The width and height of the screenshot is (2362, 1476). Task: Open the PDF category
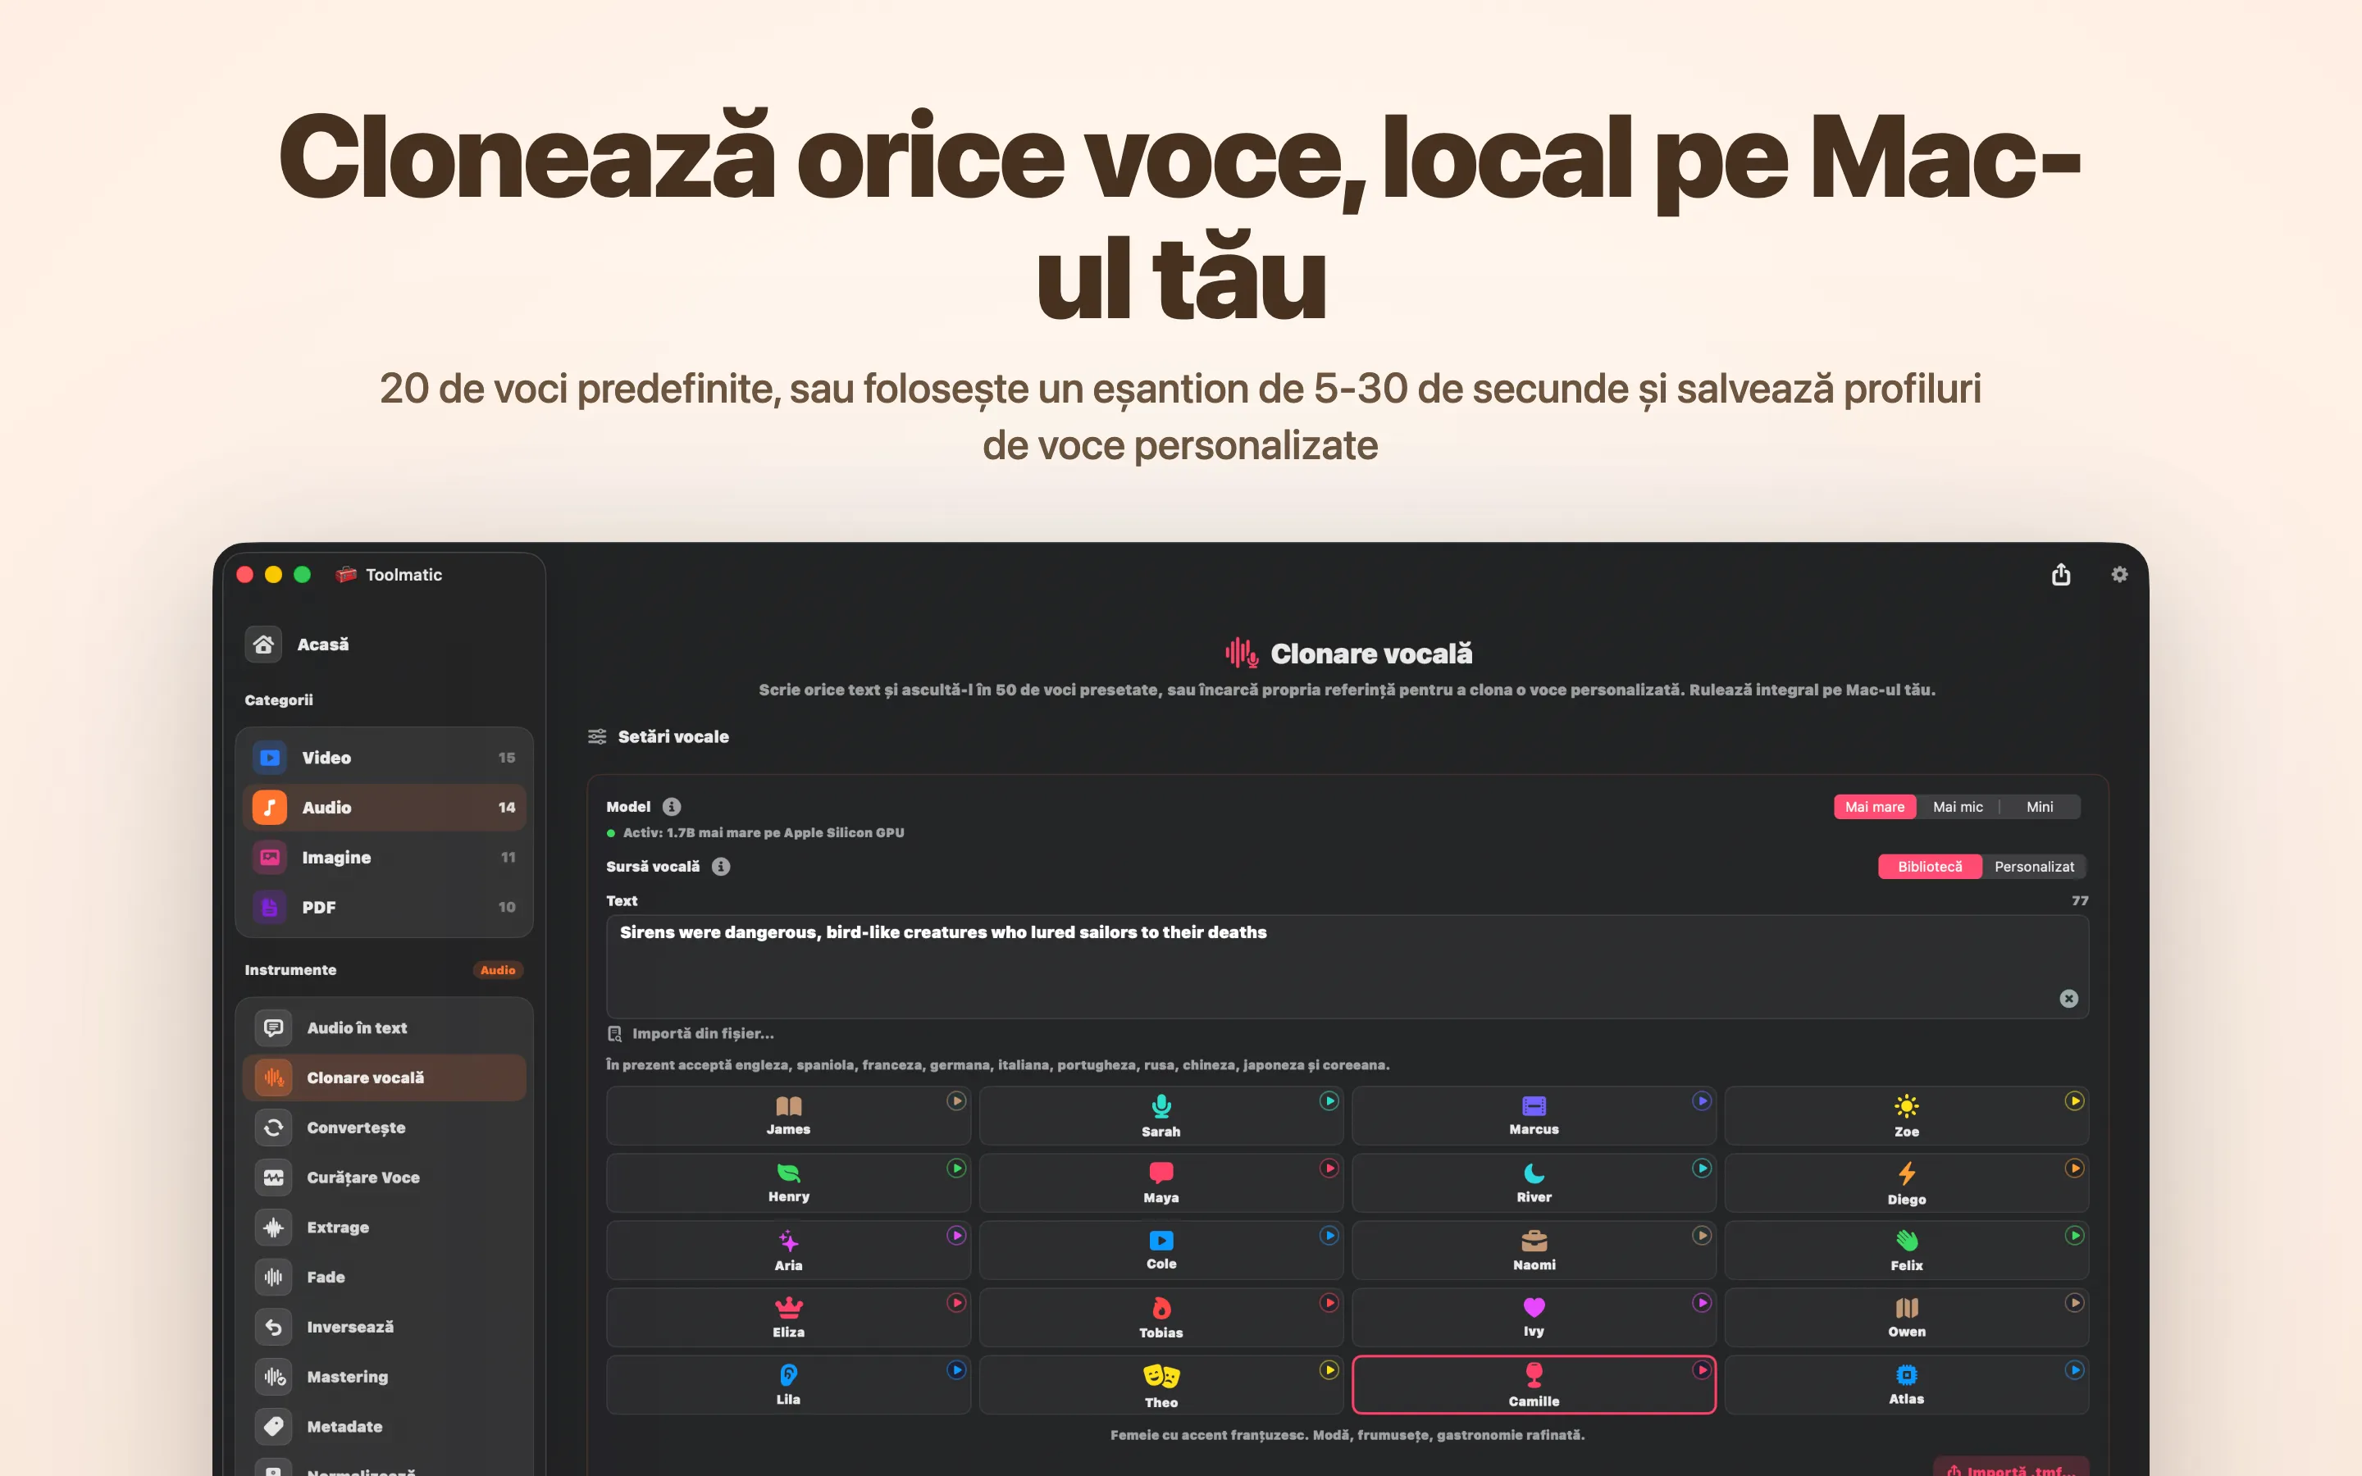click(x=385, y=907)
